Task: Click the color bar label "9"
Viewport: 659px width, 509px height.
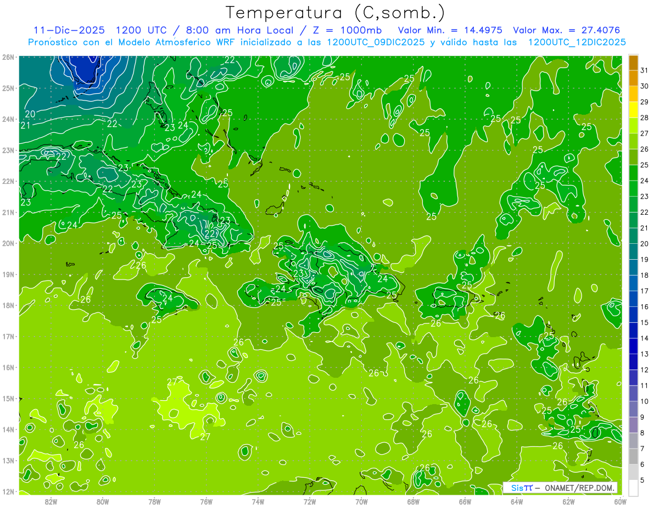Action: (x=643, y=417)
